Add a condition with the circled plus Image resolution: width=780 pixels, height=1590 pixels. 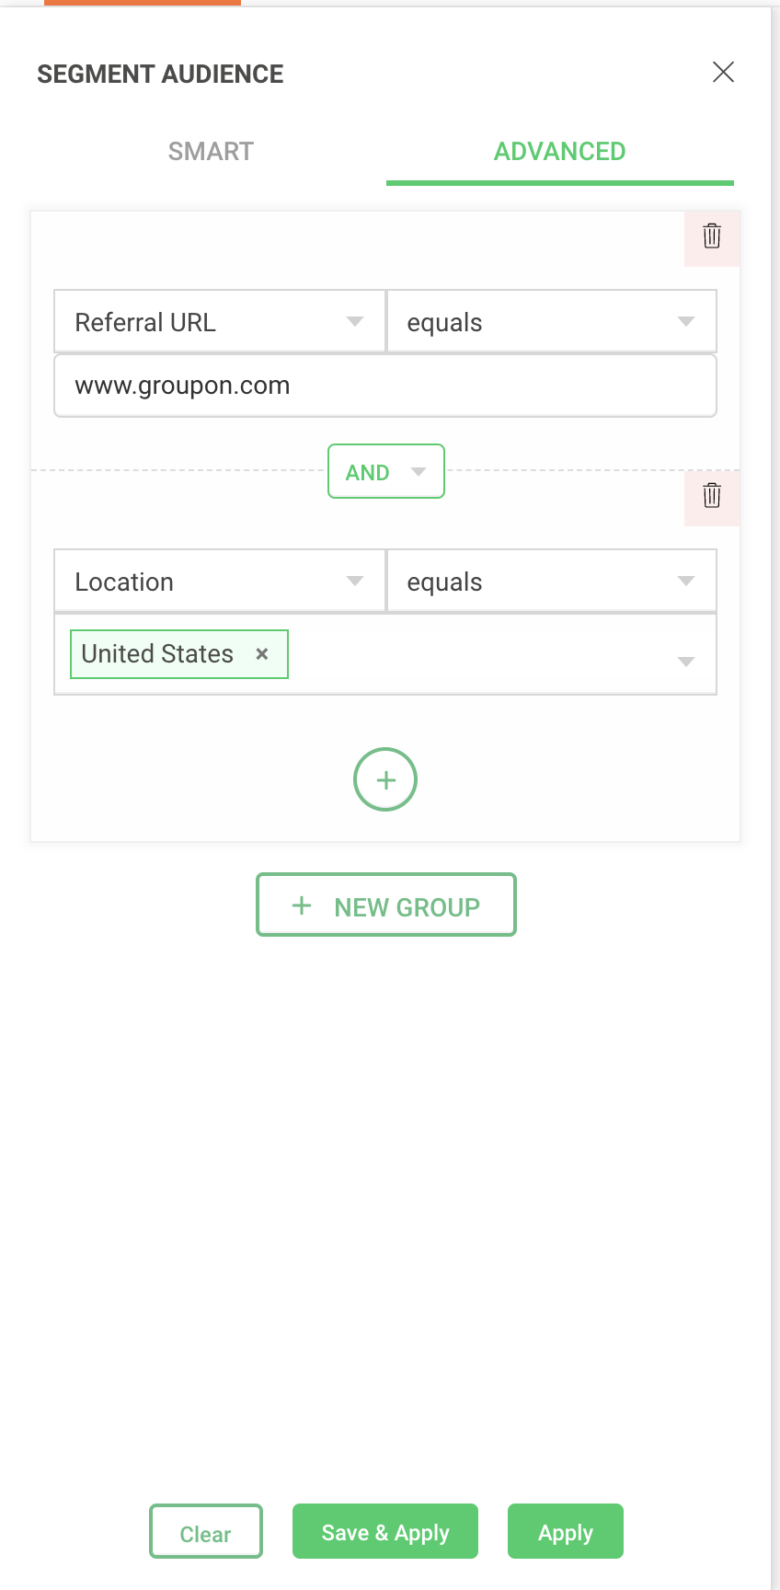click(385, 779)
